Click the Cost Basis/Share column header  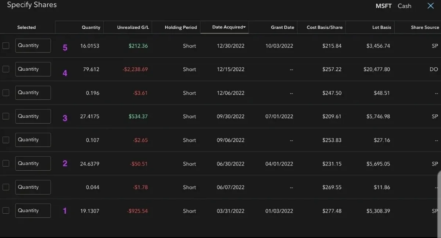click(x=325, y=28)
